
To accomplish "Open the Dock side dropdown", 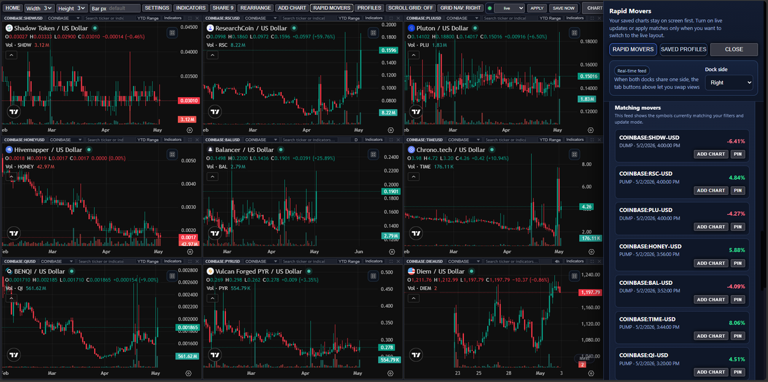I will coord(729,82).
